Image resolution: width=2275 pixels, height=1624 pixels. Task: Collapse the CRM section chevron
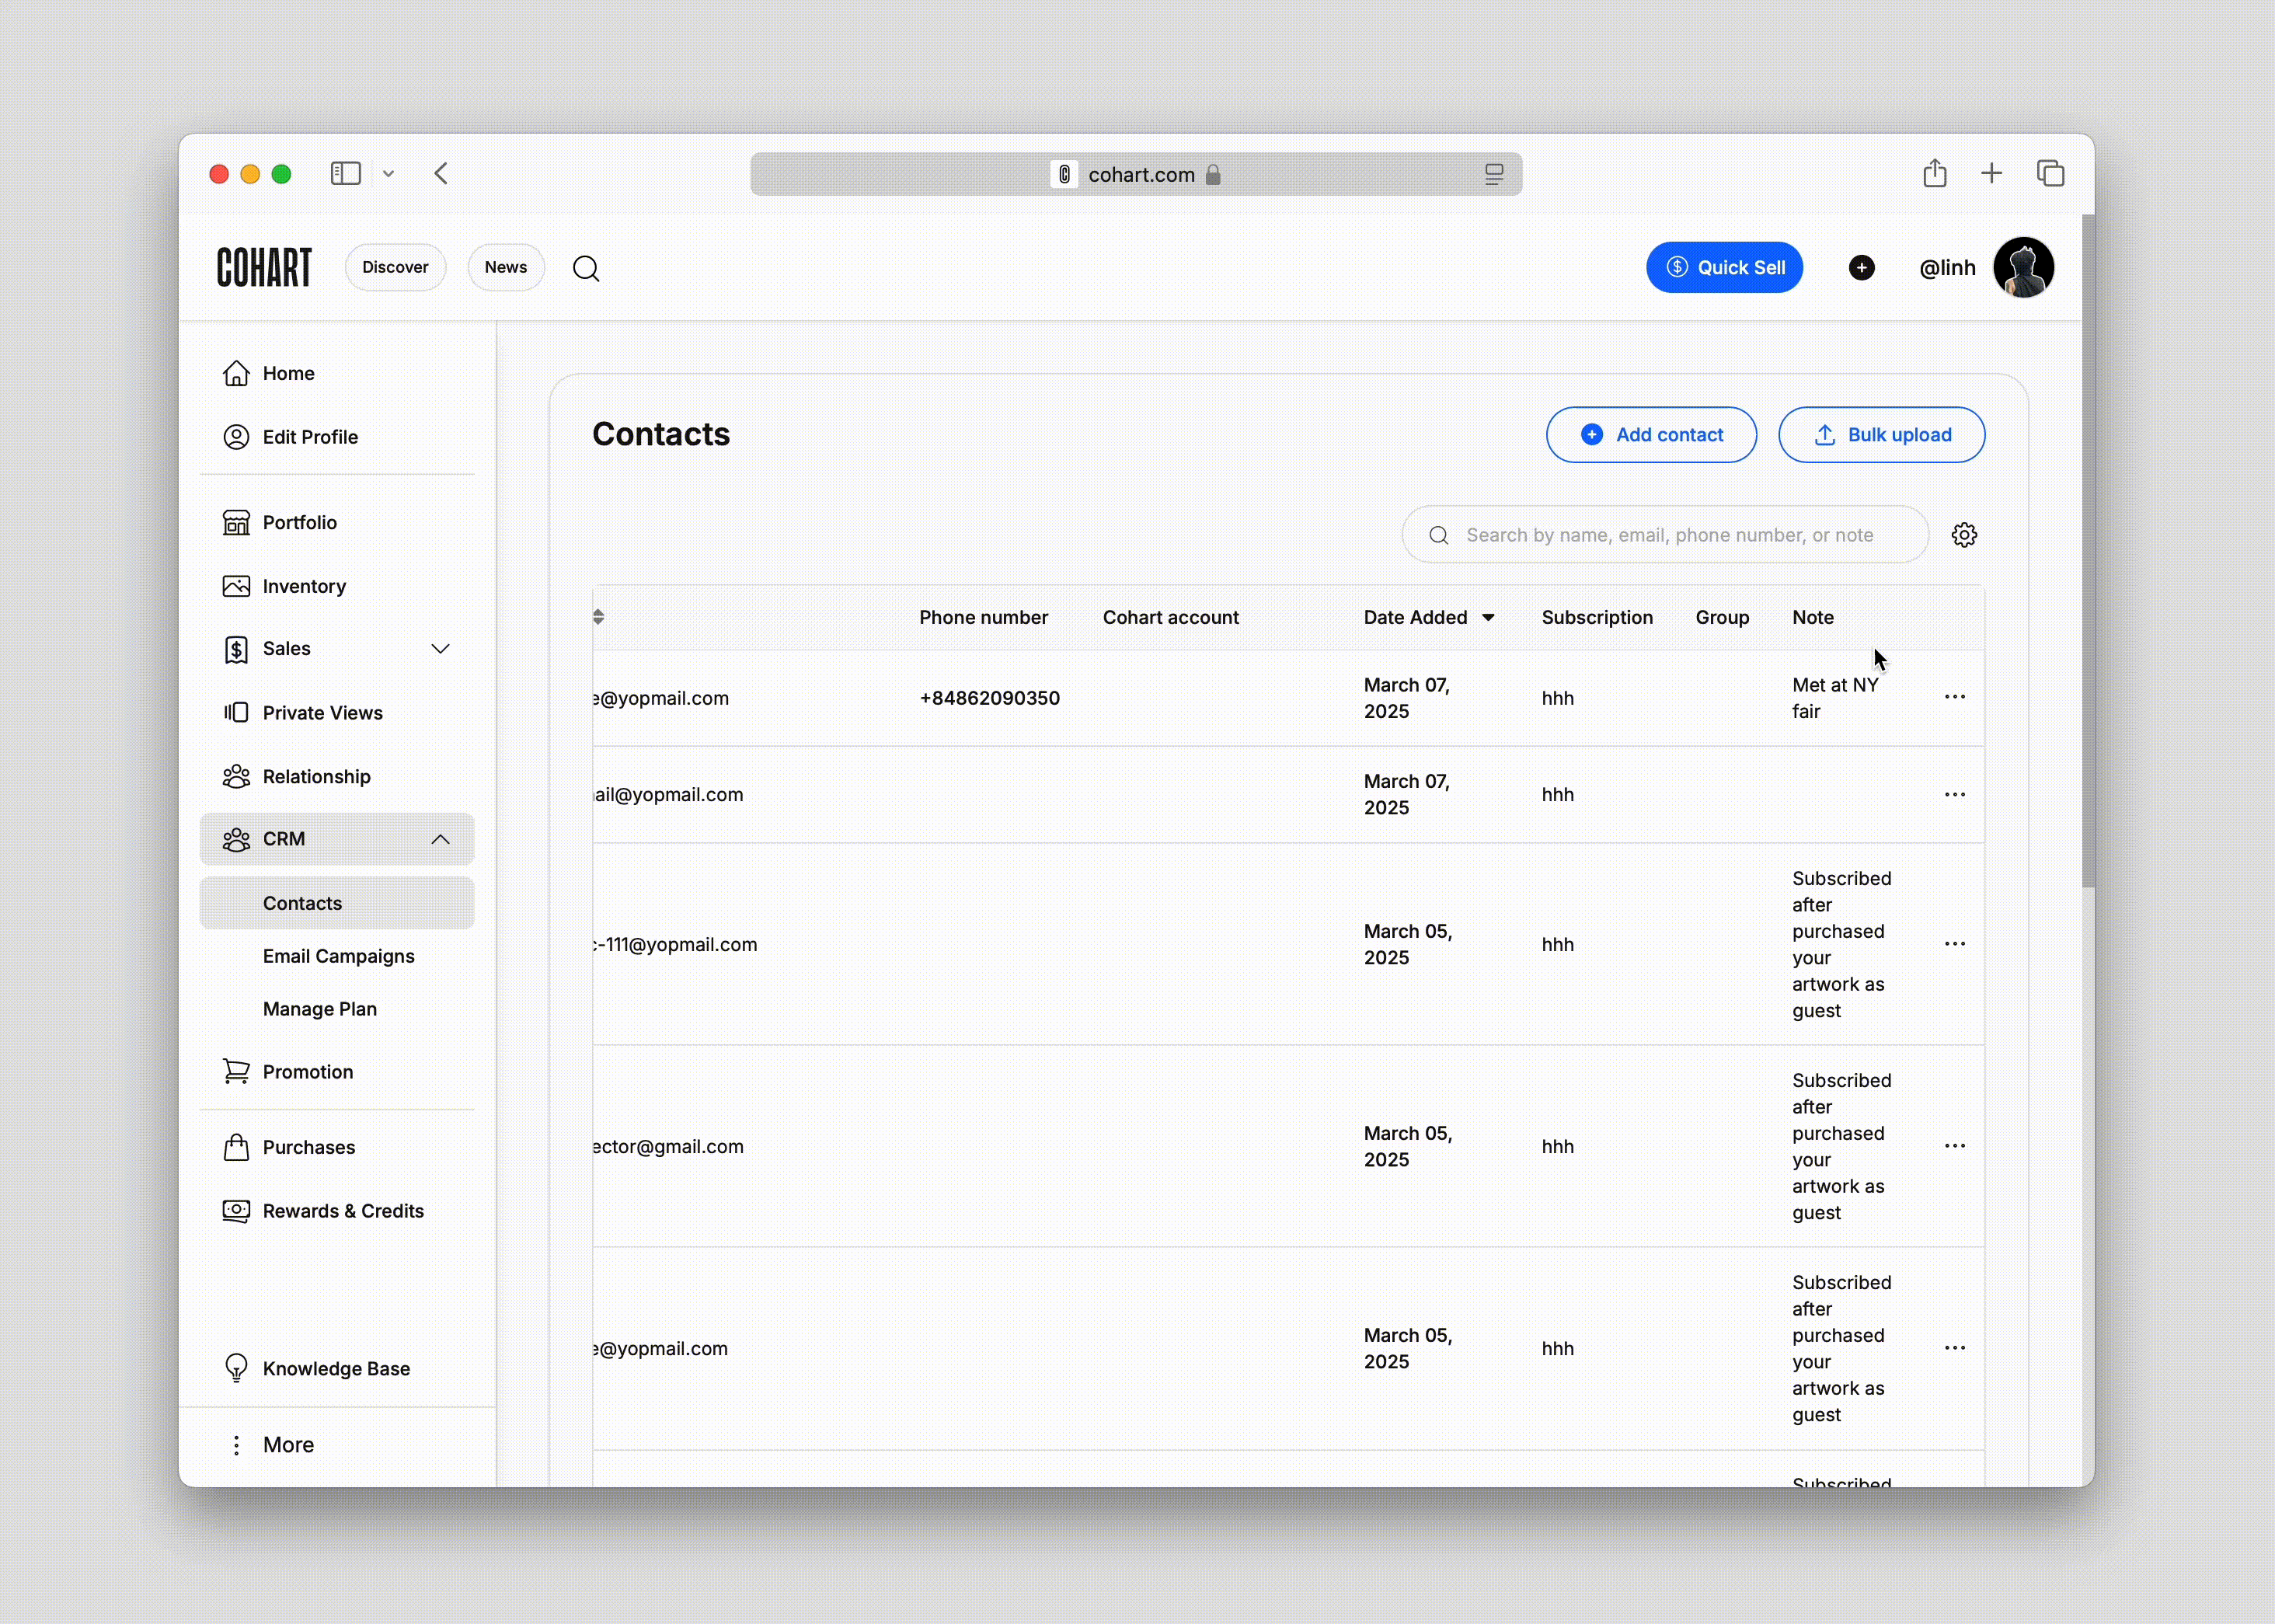(x=440, y=839)
